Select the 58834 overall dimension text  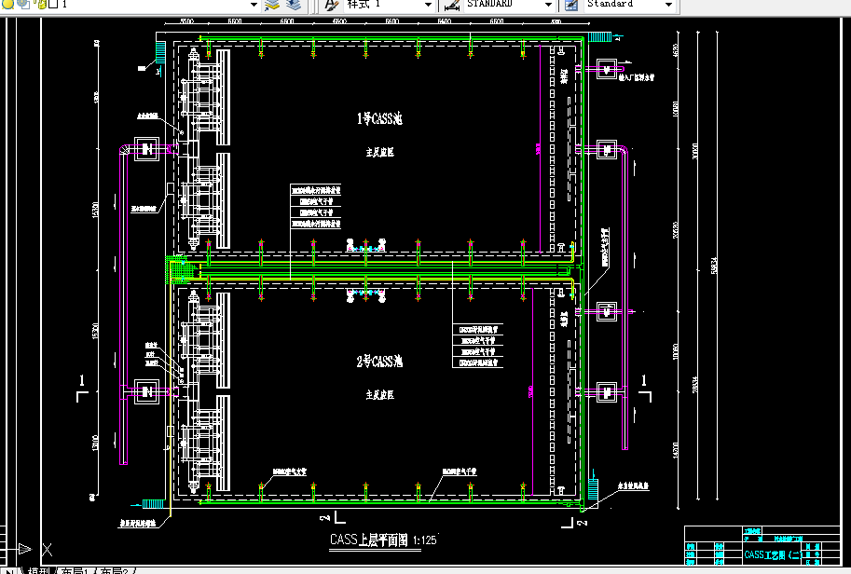pyautogui.click(x=714, y=266)
